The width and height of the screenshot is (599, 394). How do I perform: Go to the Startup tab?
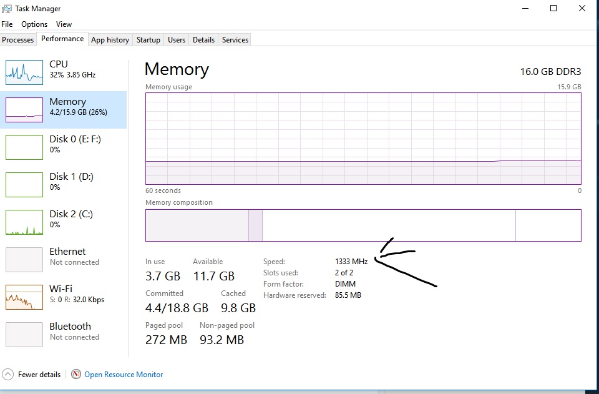(x=149, y=40)
